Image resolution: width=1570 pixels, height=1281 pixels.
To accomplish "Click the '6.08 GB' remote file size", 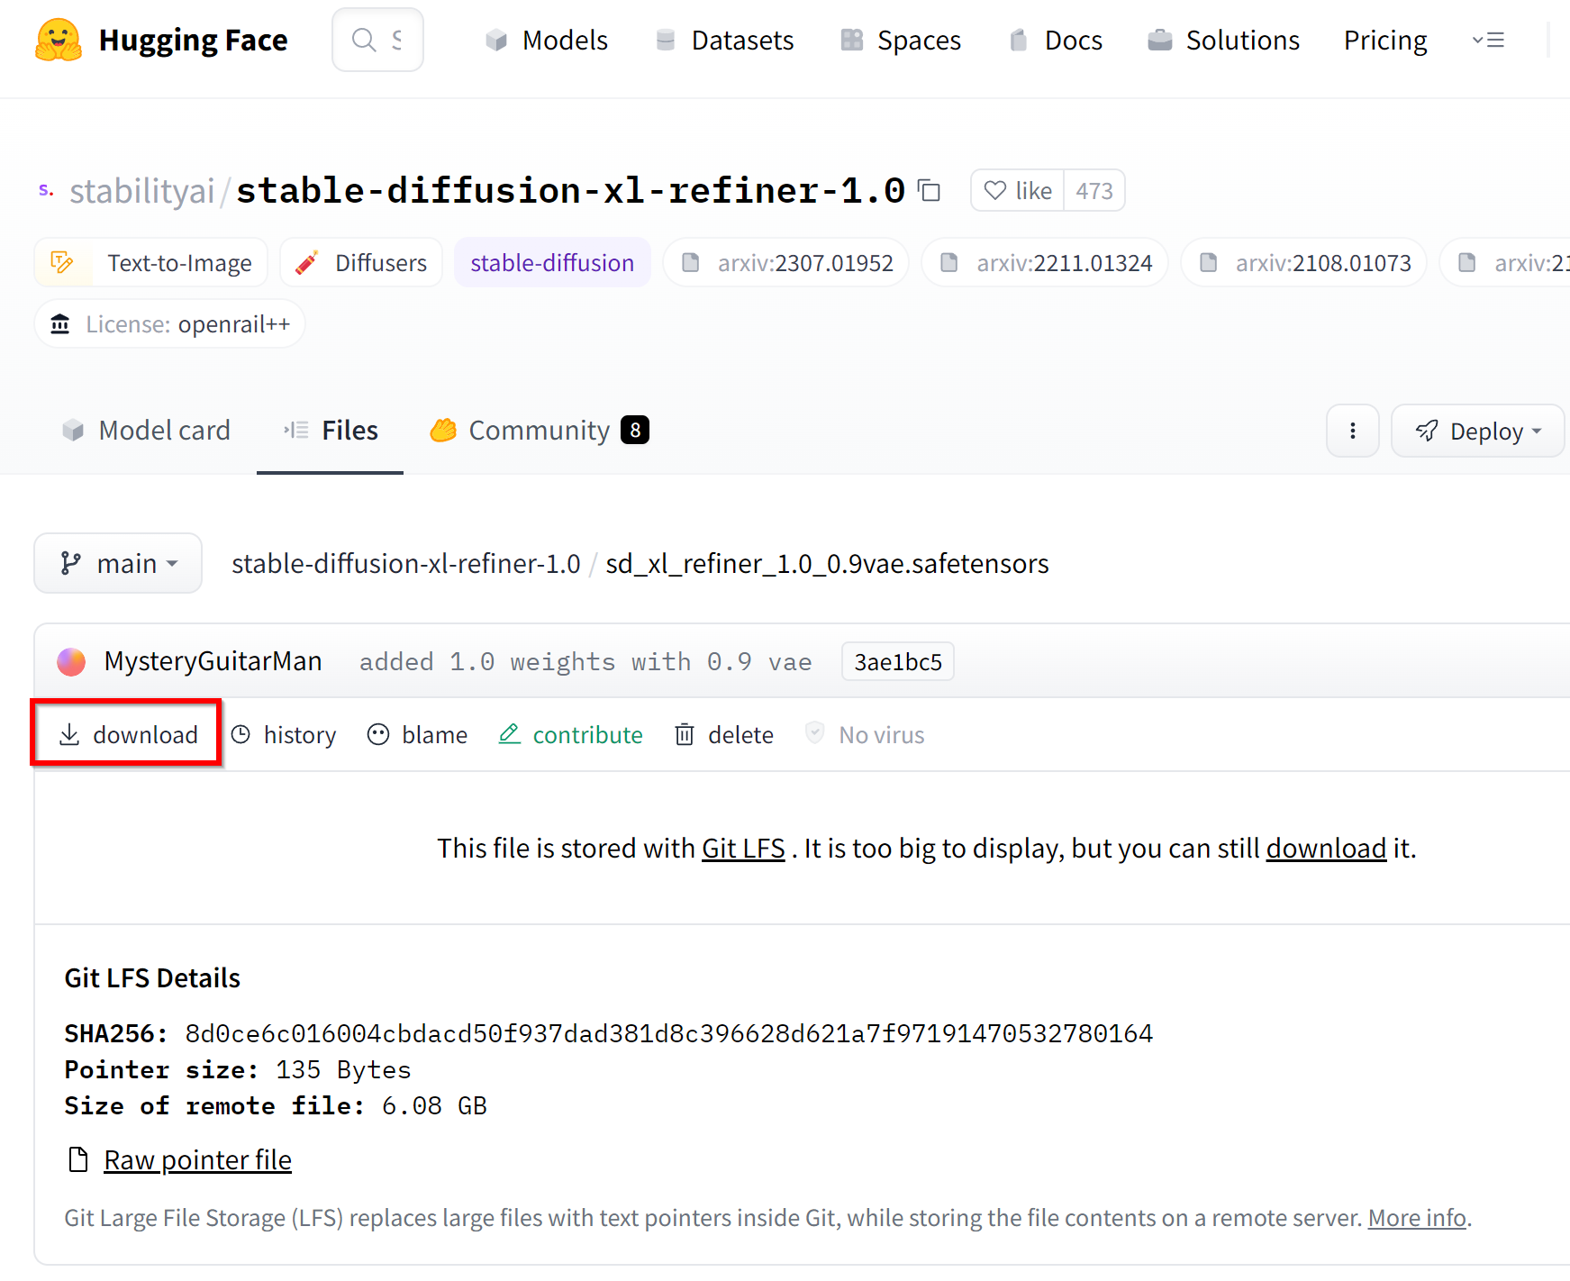I will (434, 1105).
